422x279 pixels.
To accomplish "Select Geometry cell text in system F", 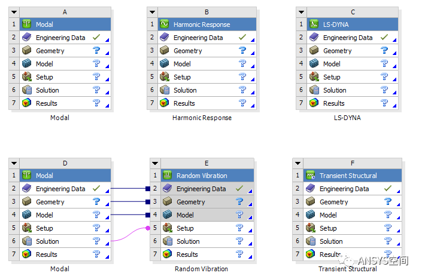I will [334, 202].
